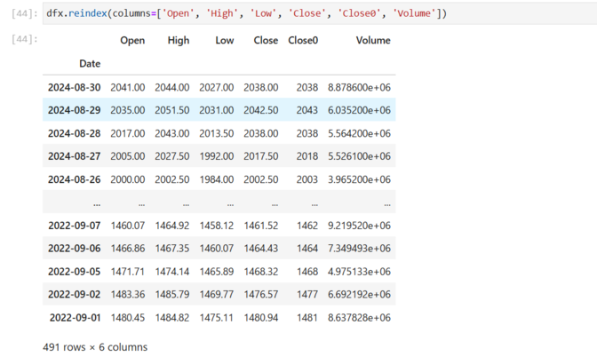Select the output prompt [44] beside the table

point(20,40)
